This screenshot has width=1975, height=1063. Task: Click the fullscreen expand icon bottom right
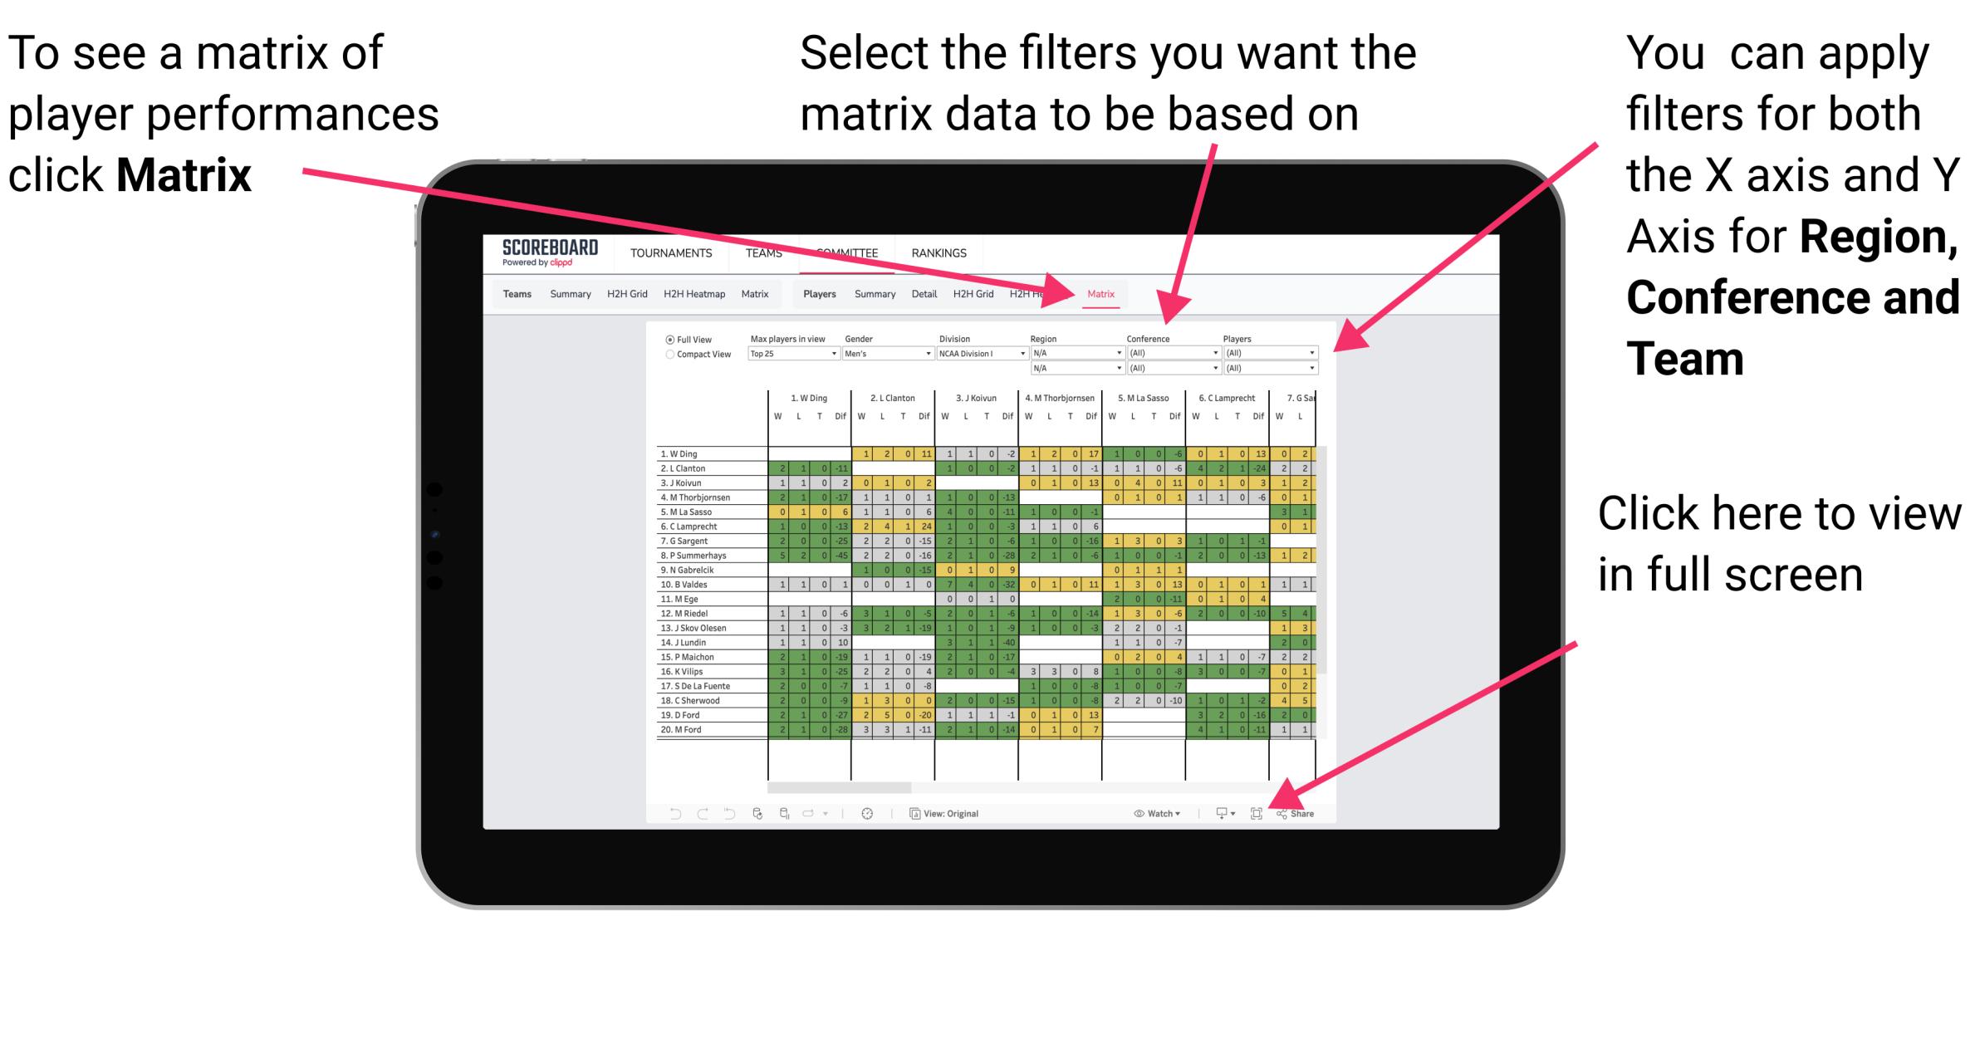[x=1252, y=811]
